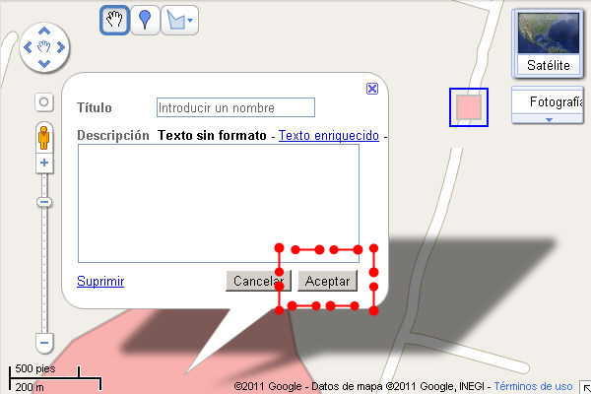Image resolution: width=591 pixels, height=394 pixels.
Task: Click the zoom slider handle
Action: [x=44, y=202]
